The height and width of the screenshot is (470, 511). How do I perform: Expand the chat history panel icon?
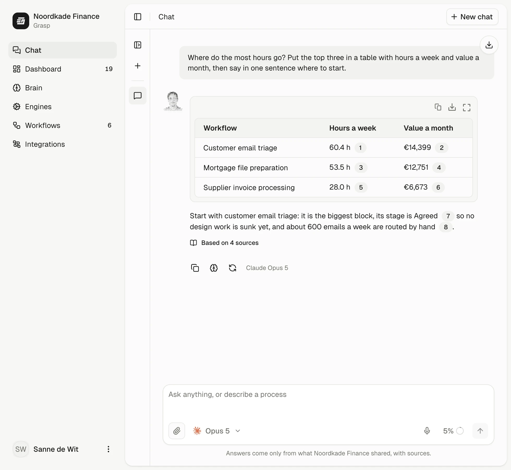[x=138, y=45]
